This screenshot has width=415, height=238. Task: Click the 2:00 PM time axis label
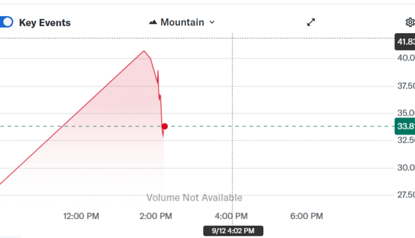157,216
